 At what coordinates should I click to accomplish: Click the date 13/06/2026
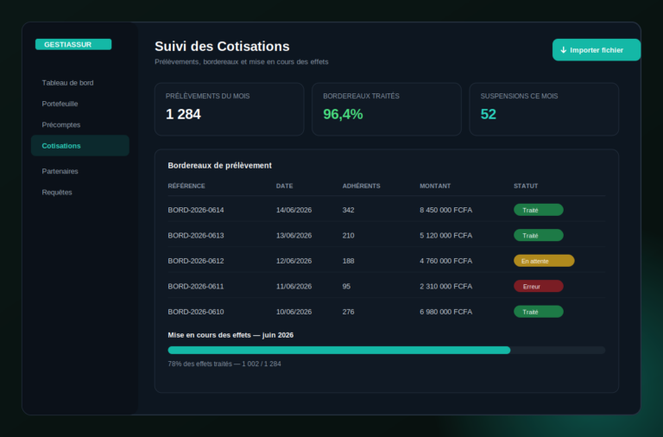tap(294, 236)
